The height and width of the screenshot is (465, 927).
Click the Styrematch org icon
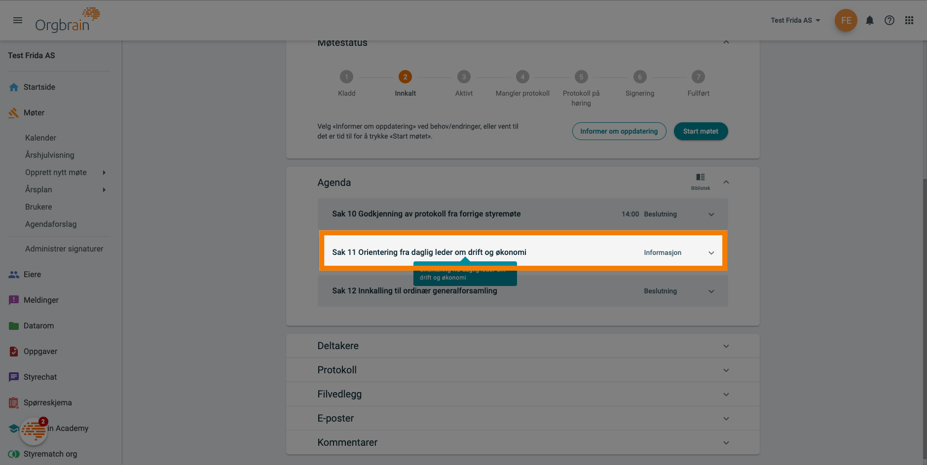(x=14, y=454)
